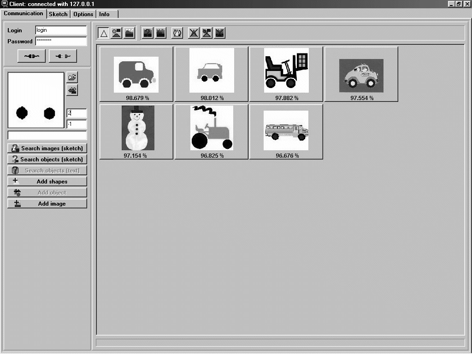Click the Add image button
This screenshot has height=354, width=472.
[x=47, y=204]
